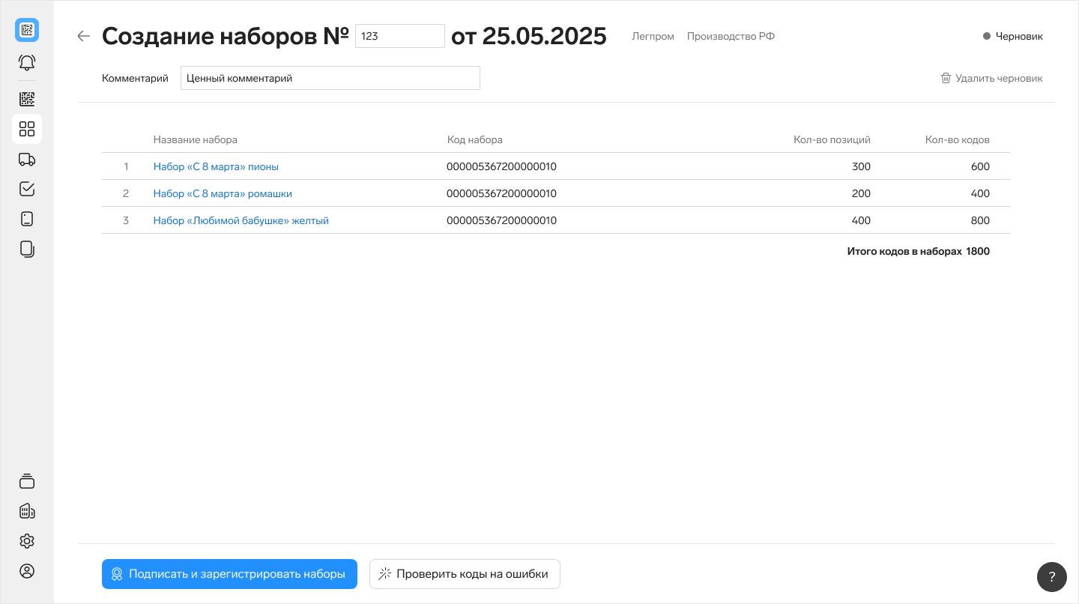Go back using the left arrow

click(84, 36)
